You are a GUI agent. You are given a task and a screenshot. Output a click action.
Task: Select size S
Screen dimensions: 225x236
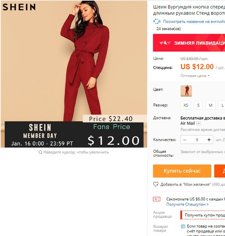pos(198,105)
